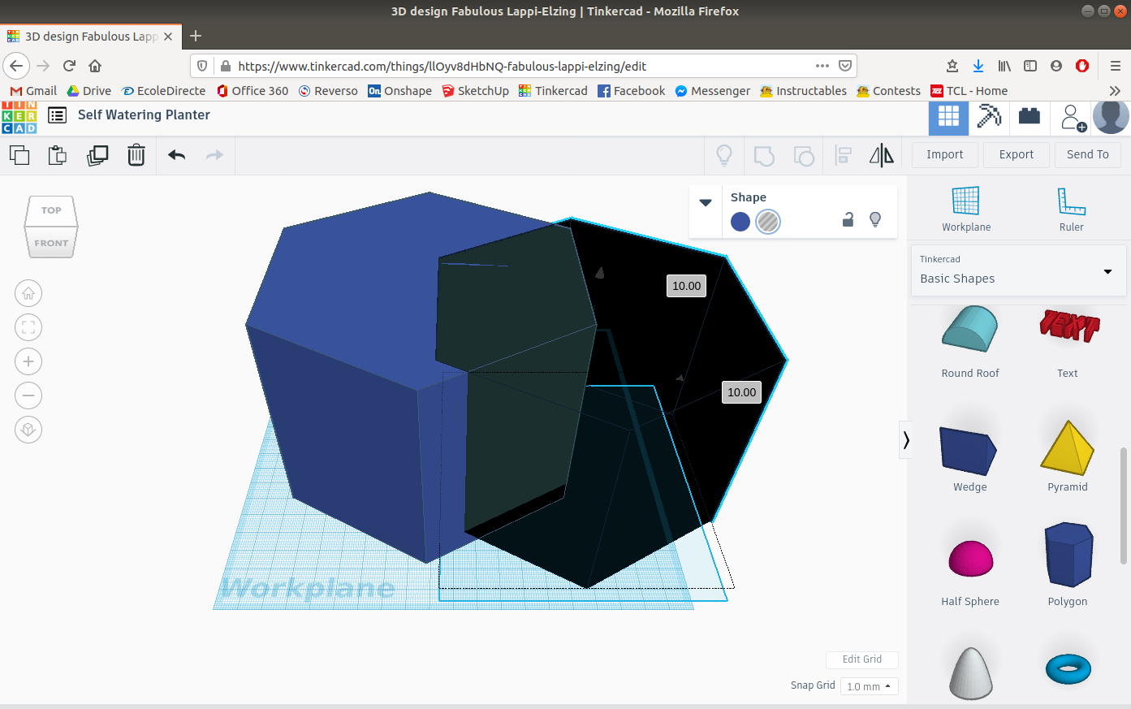Switch to orthographic view cube icon
The image size is (1131, 709).
pos(28,430)
